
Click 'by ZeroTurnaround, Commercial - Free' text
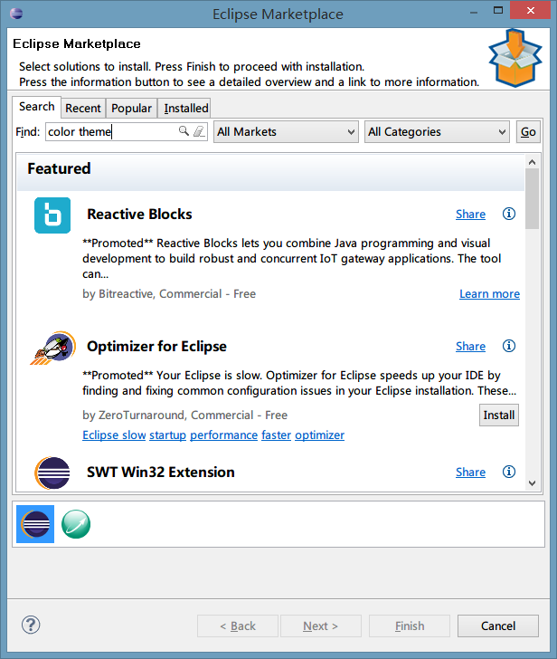184,415
